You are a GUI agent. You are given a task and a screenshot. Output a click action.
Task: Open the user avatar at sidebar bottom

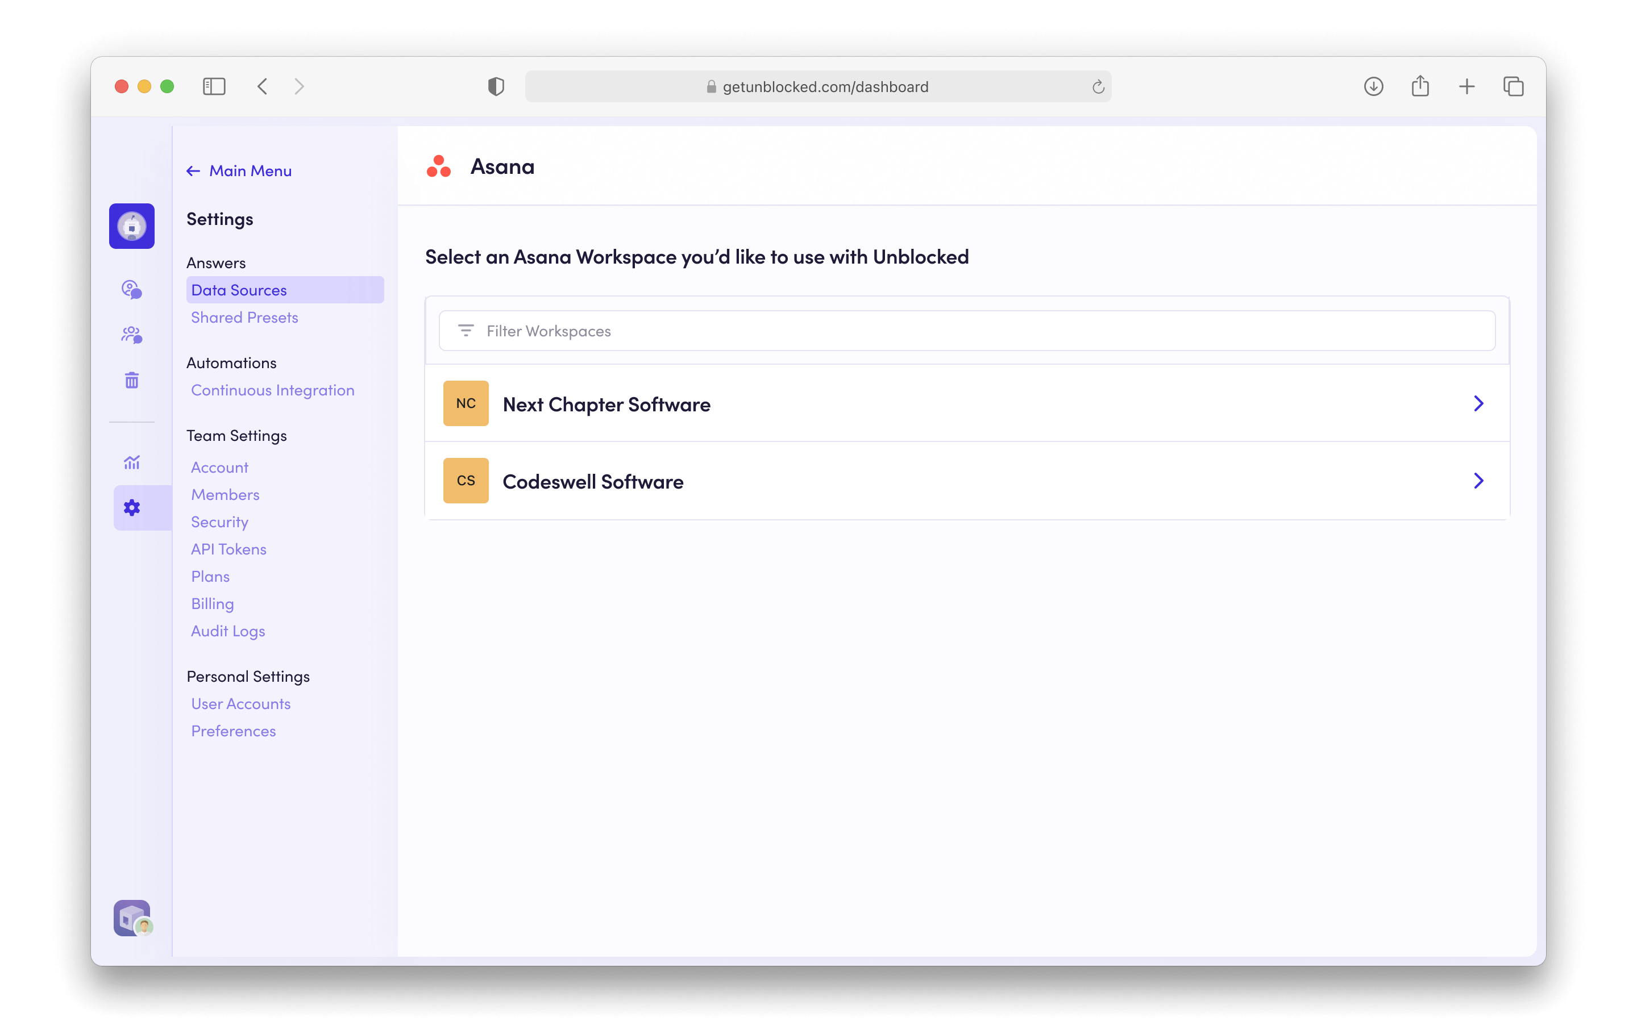pyautogui.click(x=132, y=918)
